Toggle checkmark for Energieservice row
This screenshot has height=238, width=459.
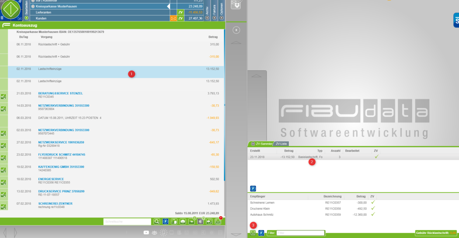(x=3, y=183)
